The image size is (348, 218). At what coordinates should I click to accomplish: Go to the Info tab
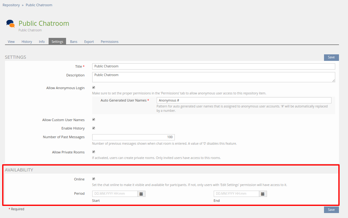[x=42, y=42]
